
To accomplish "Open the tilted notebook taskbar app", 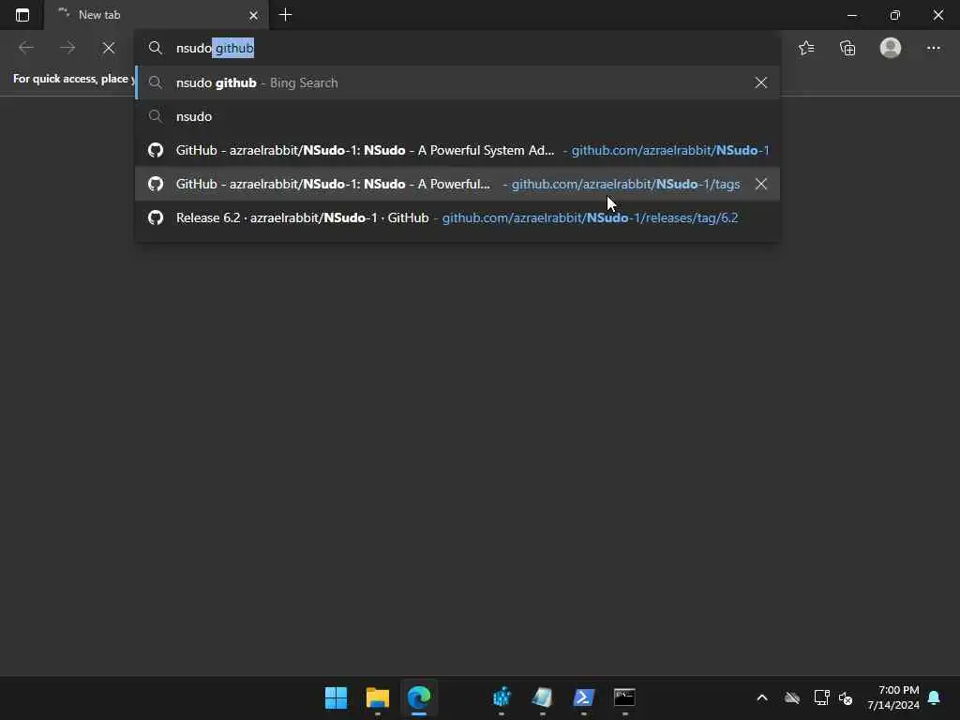I will point(543,697).
